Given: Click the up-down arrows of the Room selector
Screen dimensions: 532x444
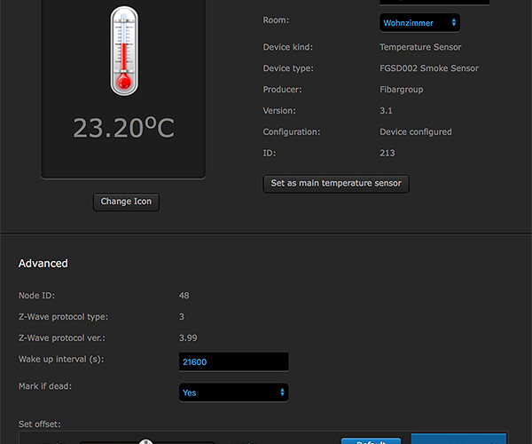Looking at the screenshot, I should click(454, 22).
